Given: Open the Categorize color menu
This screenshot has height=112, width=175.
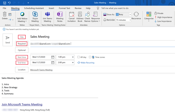Looking at the screenshot, I should pyautogui.click(x=149, y=17).
